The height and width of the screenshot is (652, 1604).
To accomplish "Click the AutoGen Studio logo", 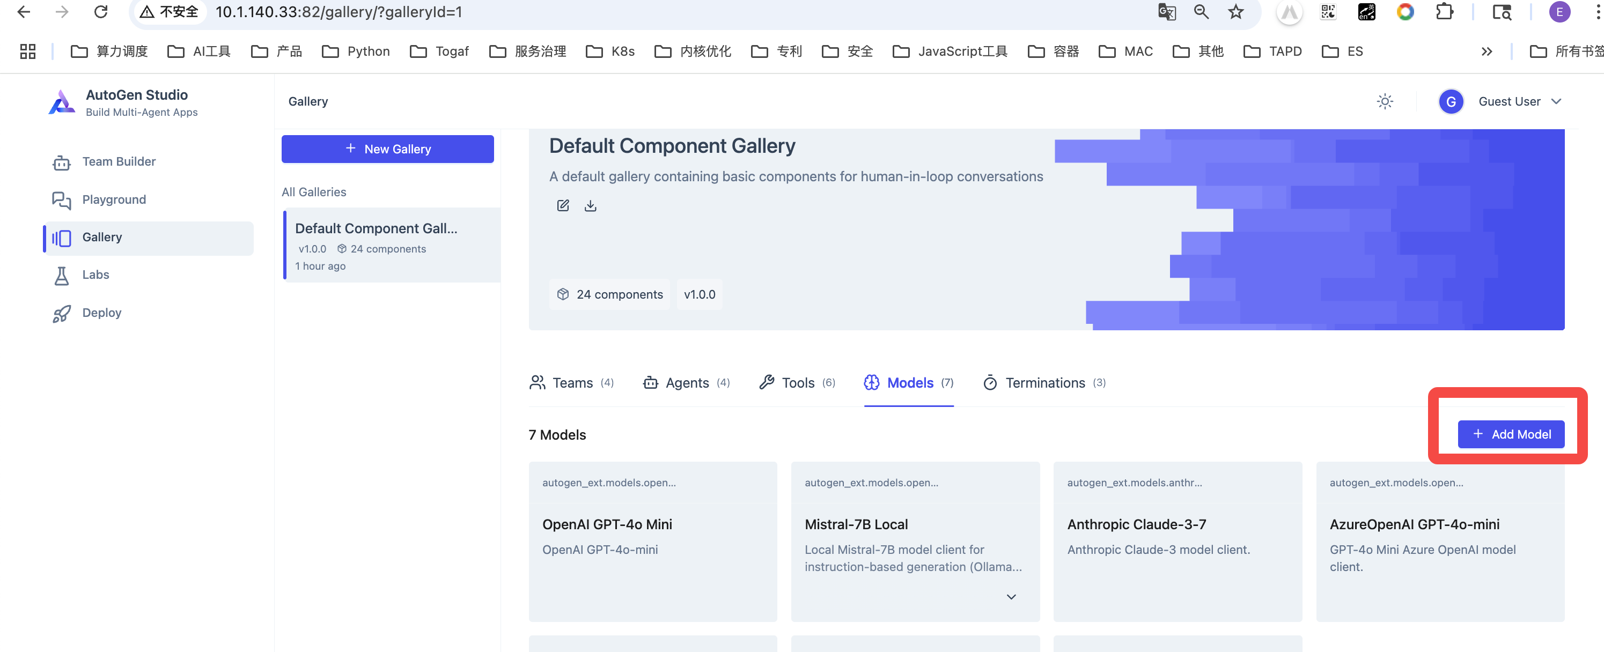I will tap(61, 102).
